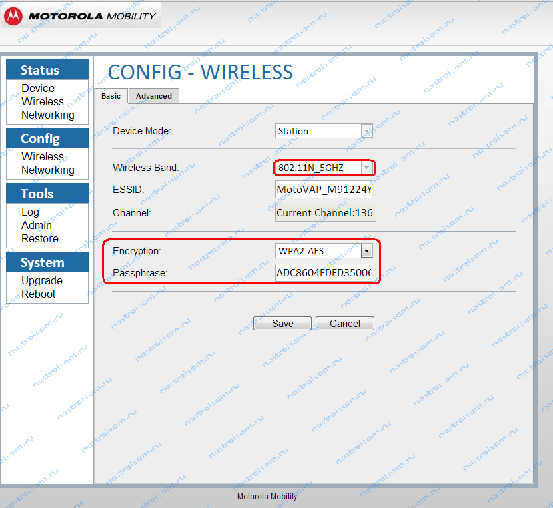Image resolution: width=553 pixels, height=508 pixels.
Task: Open the Admin page in Tools
Action: tap(36, 225)
